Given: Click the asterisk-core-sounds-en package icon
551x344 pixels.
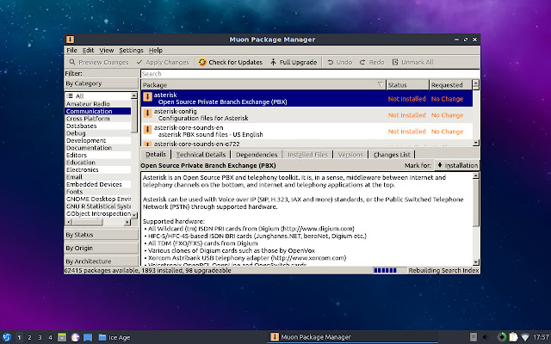Looking at the screenshot, I should point(147,130).
